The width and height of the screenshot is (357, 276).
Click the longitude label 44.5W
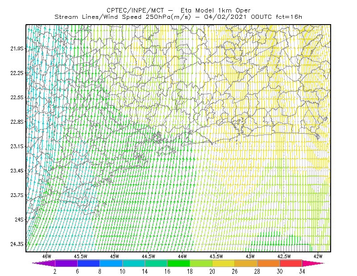[x=149, y=256]
